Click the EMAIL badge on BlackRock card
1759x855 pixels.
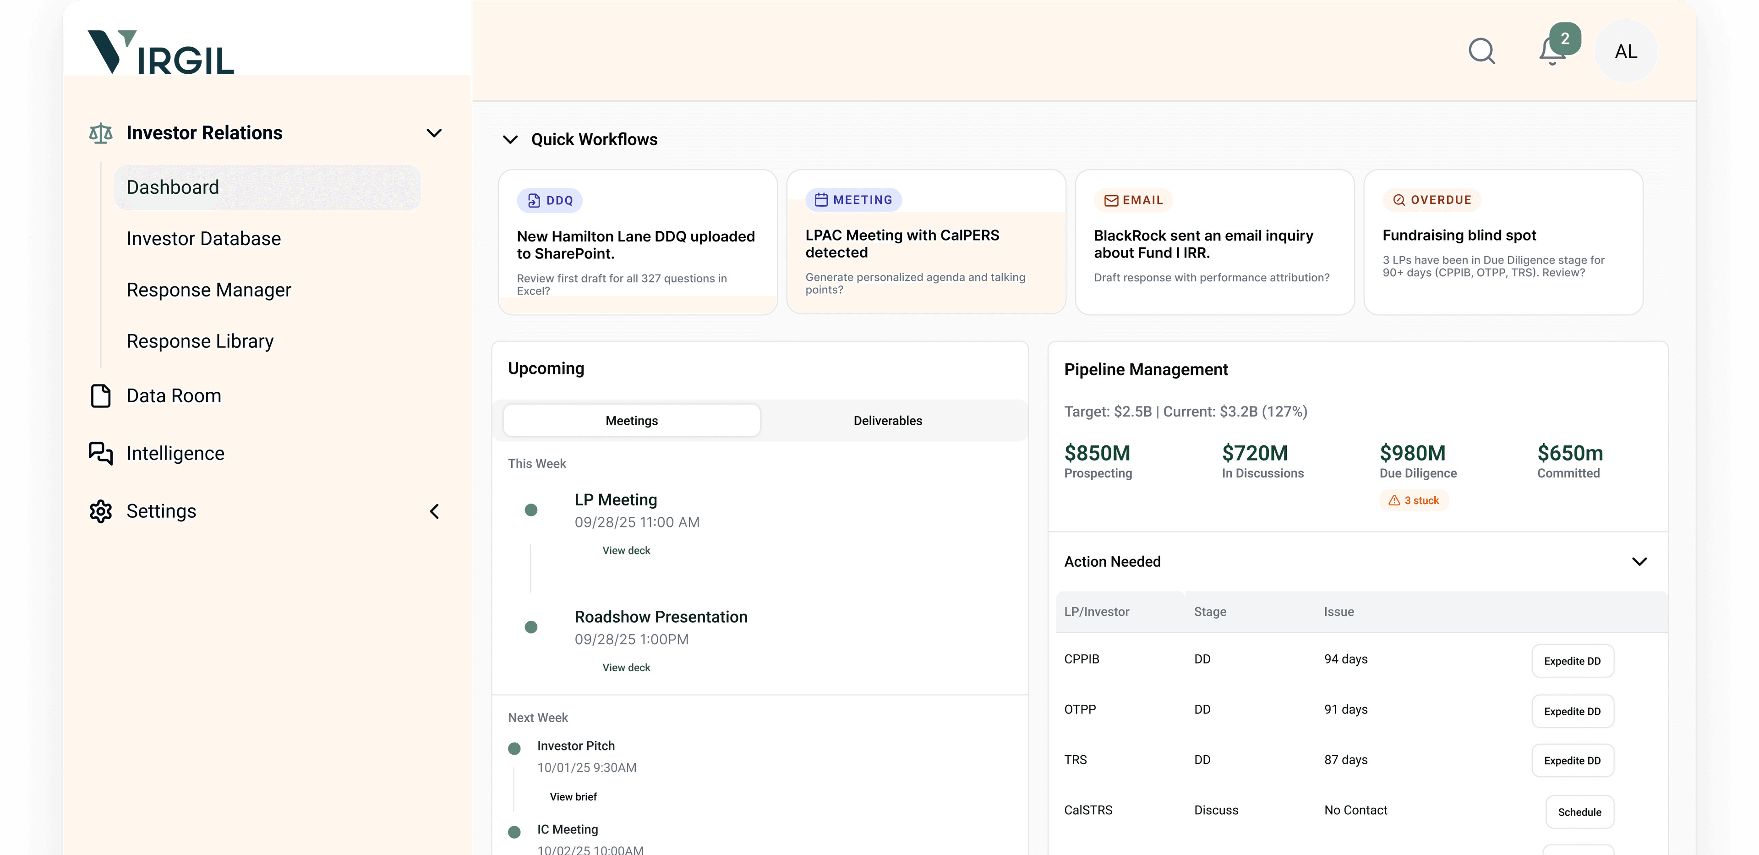[1134, 200]
